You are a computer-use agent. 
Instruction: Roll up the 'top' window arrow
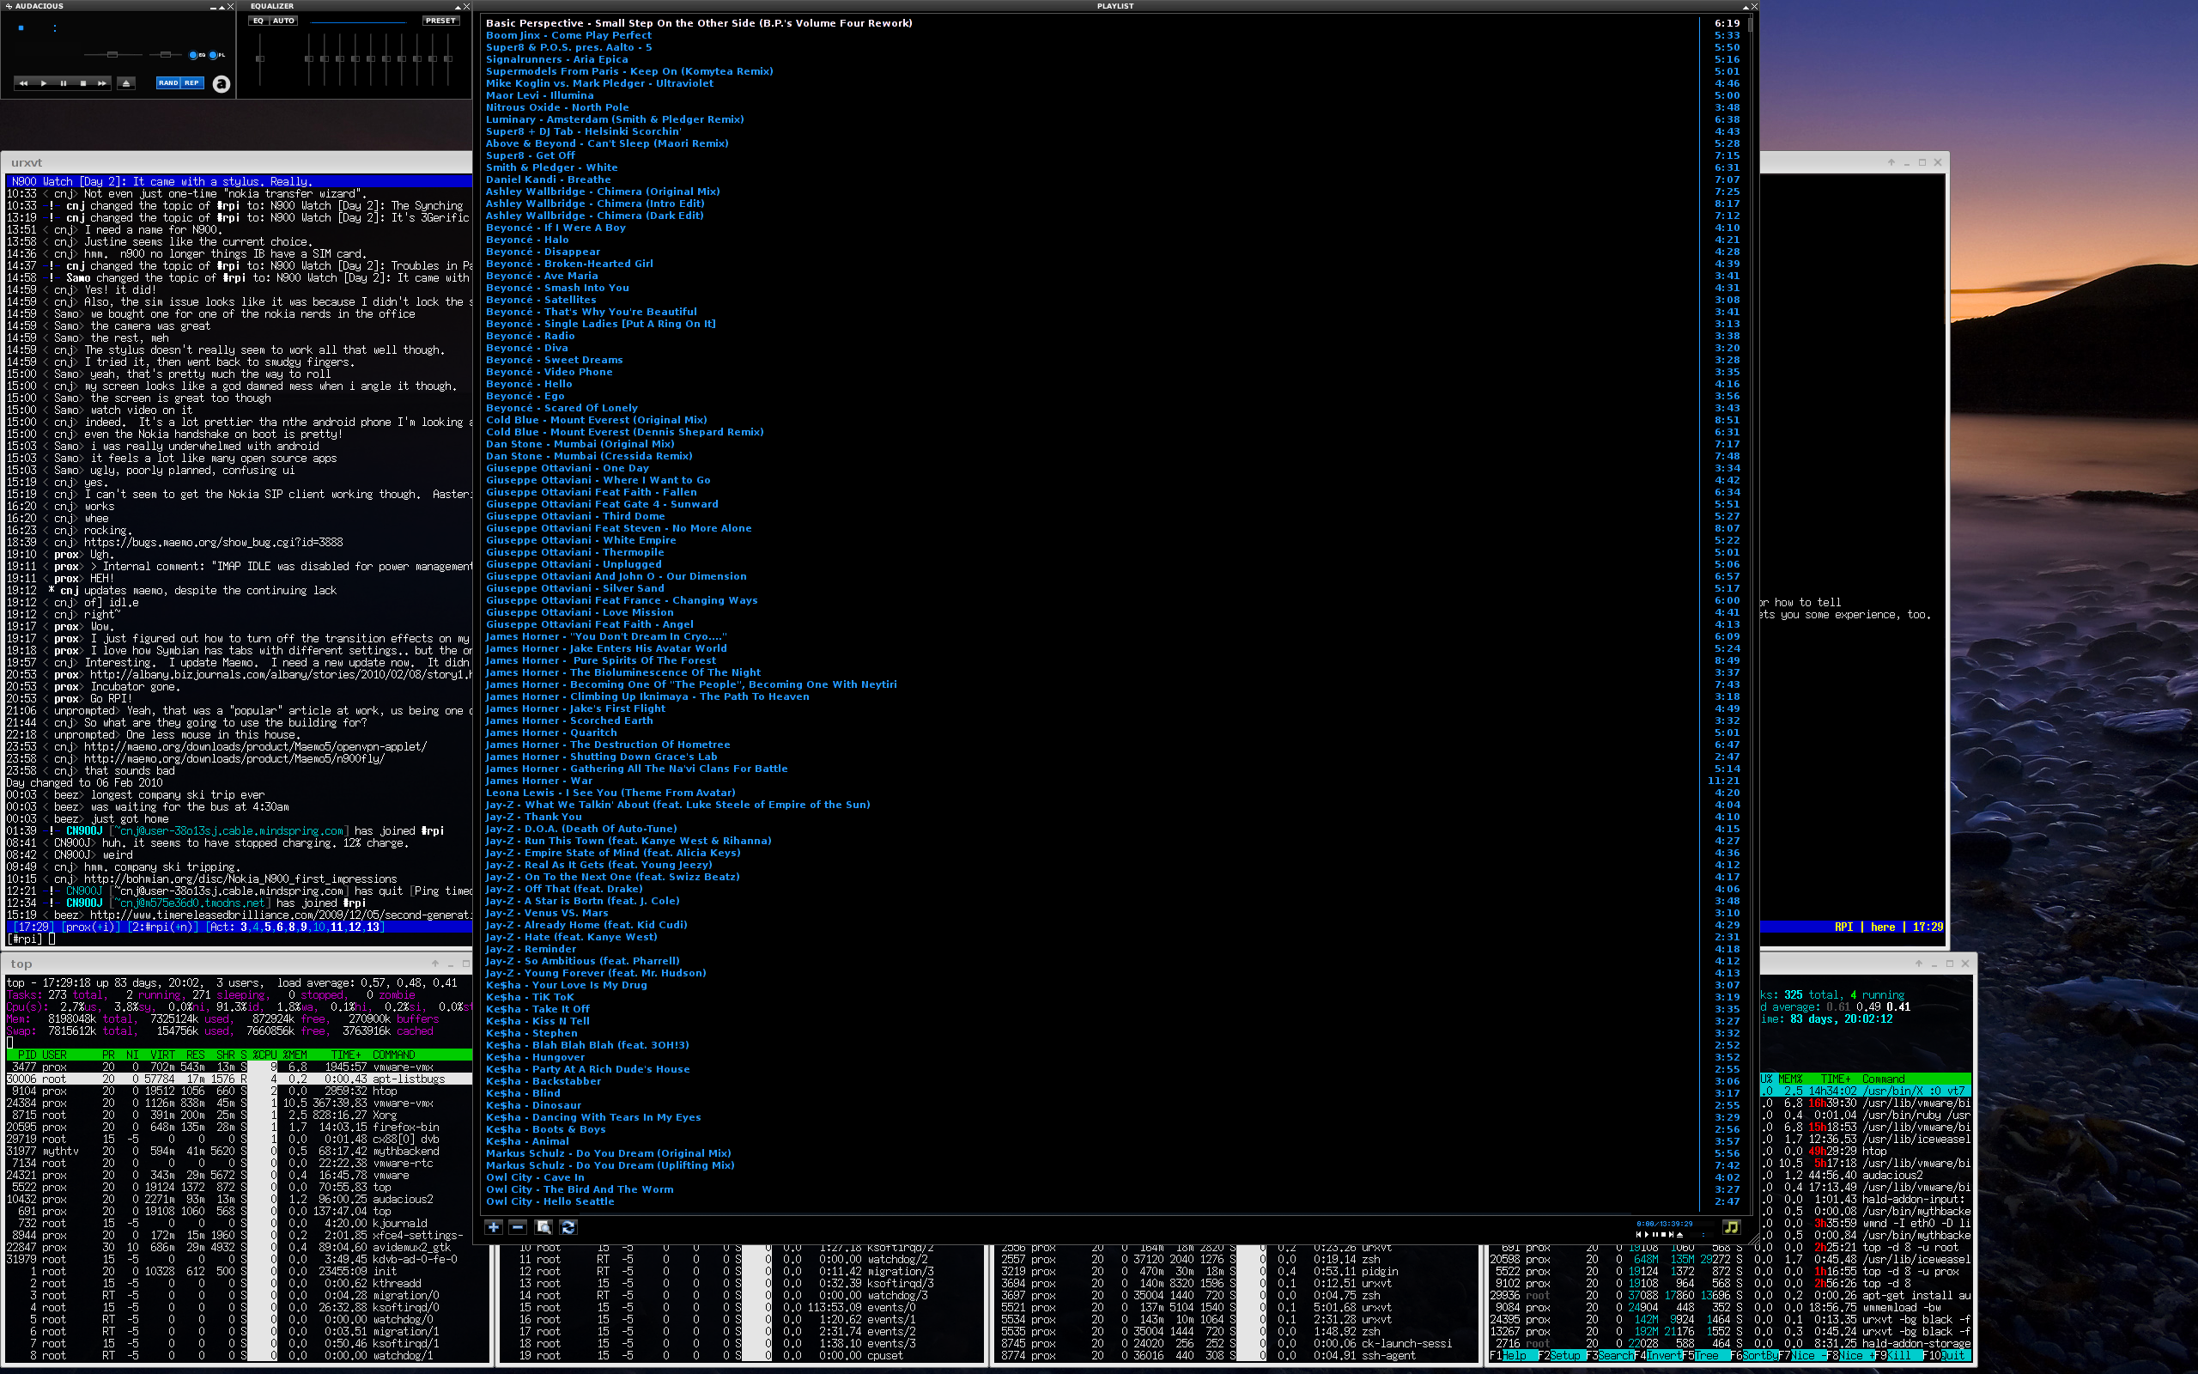[x=435, y=964]
